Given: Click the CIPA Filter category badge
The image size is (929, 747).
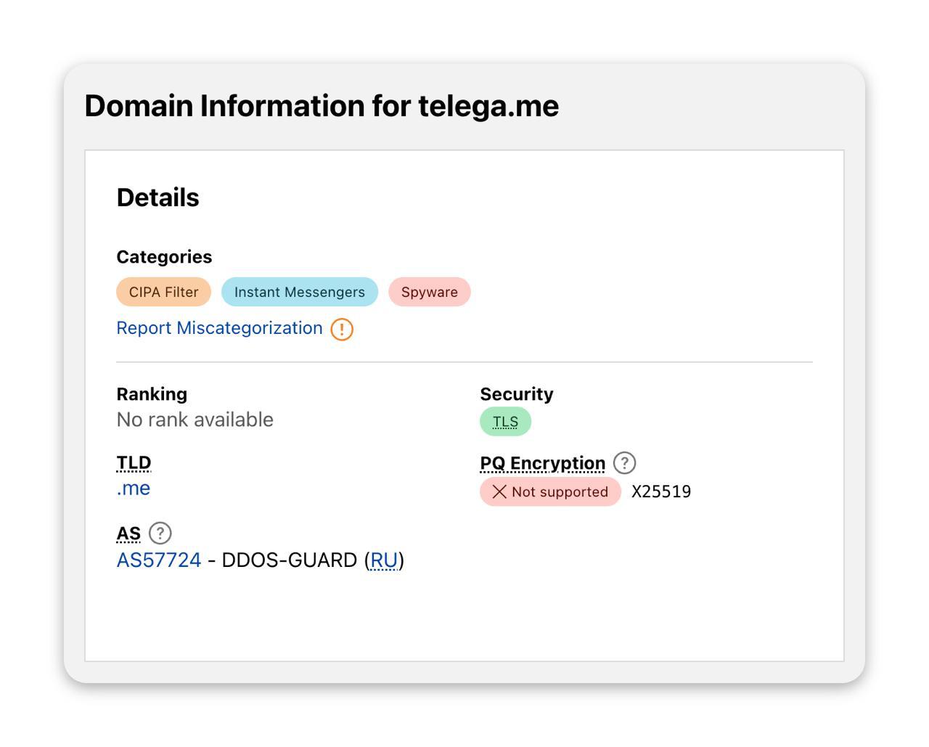Looking at the screenshot, I should [x=163, y=292].
